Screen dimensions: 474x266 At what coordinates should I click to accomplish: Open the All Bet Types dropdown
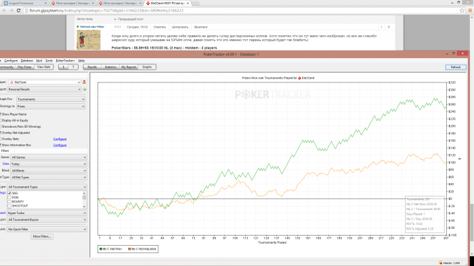click(x=49, y=178)
